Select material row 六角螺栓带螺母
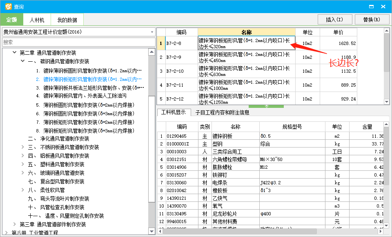This screenshot has width=392, height=237. point(270,159)
